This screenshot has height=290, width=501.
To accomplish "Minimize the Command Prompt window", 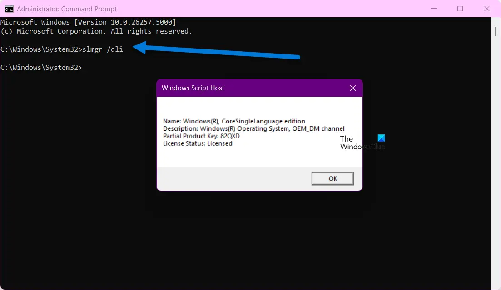I will click(x=434, y=9).
